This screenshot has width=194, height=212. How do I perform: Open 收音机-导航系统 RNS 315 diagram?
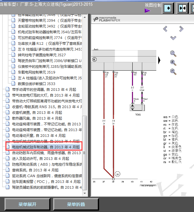47,107
